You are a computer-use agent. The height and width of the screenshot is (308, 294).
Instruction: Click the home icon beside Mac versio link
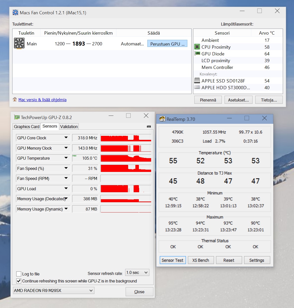15,99
